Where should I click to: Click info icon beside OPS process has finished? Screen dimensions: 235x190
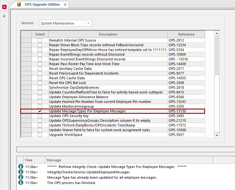21,183
